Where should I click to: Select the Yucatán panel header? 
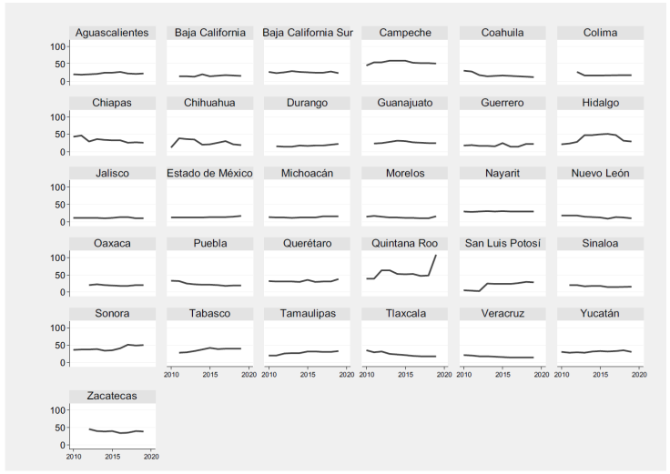click(601, 314)
